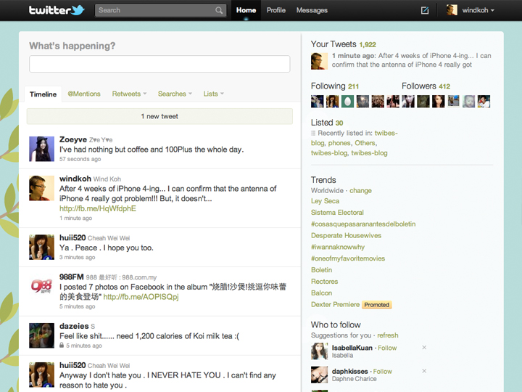Click Following count 211
The width and height of the screenshot is (522, 392).
(x=353, y=86)
